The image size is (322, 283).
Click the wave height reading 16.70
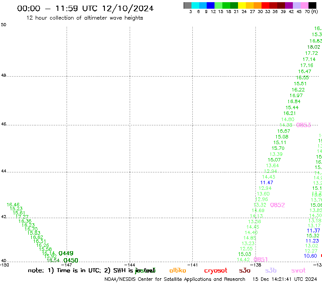click(x=31, y=229)
